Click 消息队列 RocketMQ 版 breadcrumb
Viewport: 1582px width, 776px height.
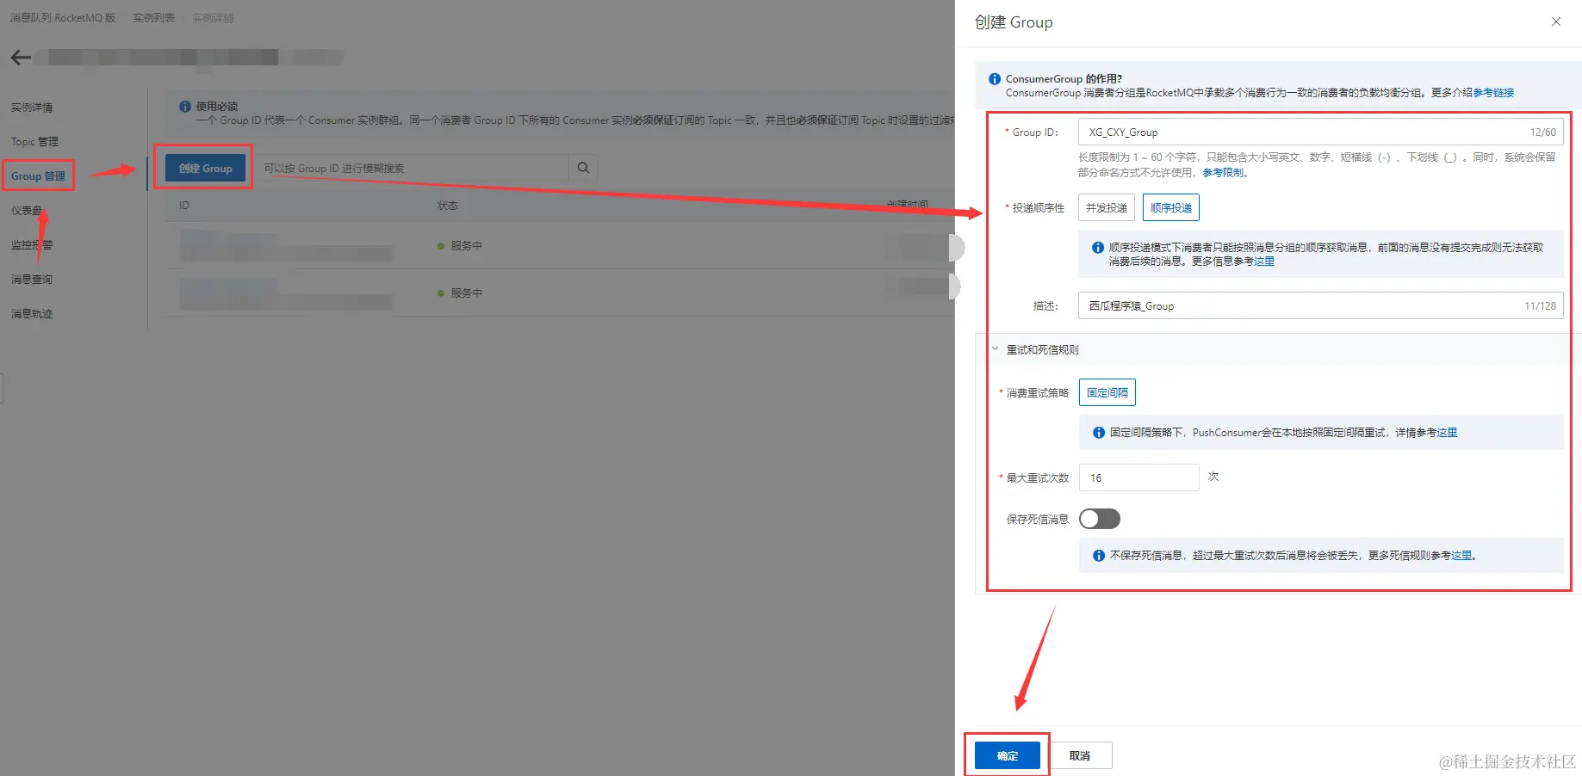click(63, 18)
